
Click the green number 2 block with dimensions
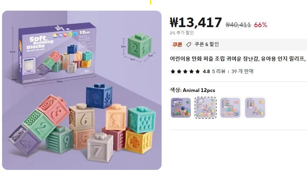click(139, 46)
